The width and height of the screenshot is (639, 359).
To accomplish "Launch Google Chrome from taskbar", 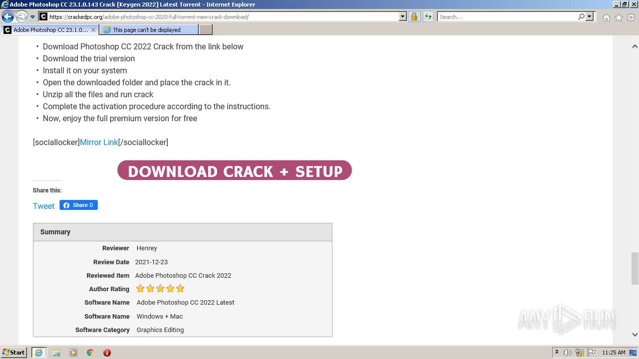I will pyautogui.click(x=90, y=353).
